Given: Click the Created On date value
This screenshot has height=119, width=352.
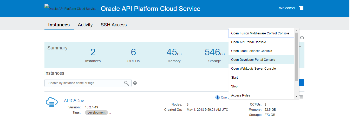Looking at the screenshot, I should click(207, 110).
